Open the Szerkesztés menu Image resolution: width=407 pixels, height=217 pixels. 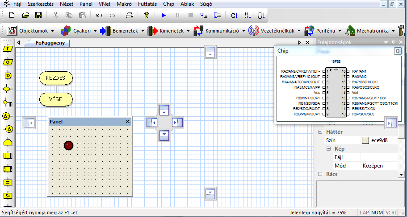pos(41,4)
